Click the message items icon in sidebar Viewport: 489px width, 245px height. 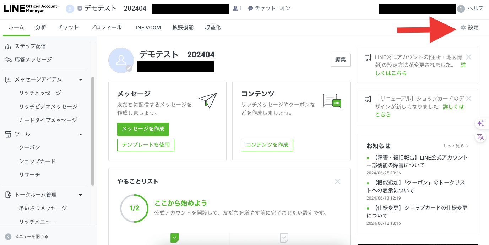(8, 80)
